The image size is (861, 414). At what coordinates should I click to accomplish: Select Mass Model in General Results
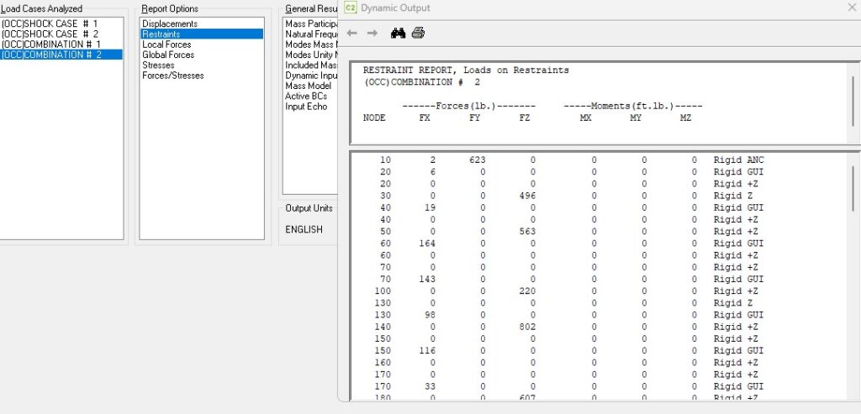(308, 86)
